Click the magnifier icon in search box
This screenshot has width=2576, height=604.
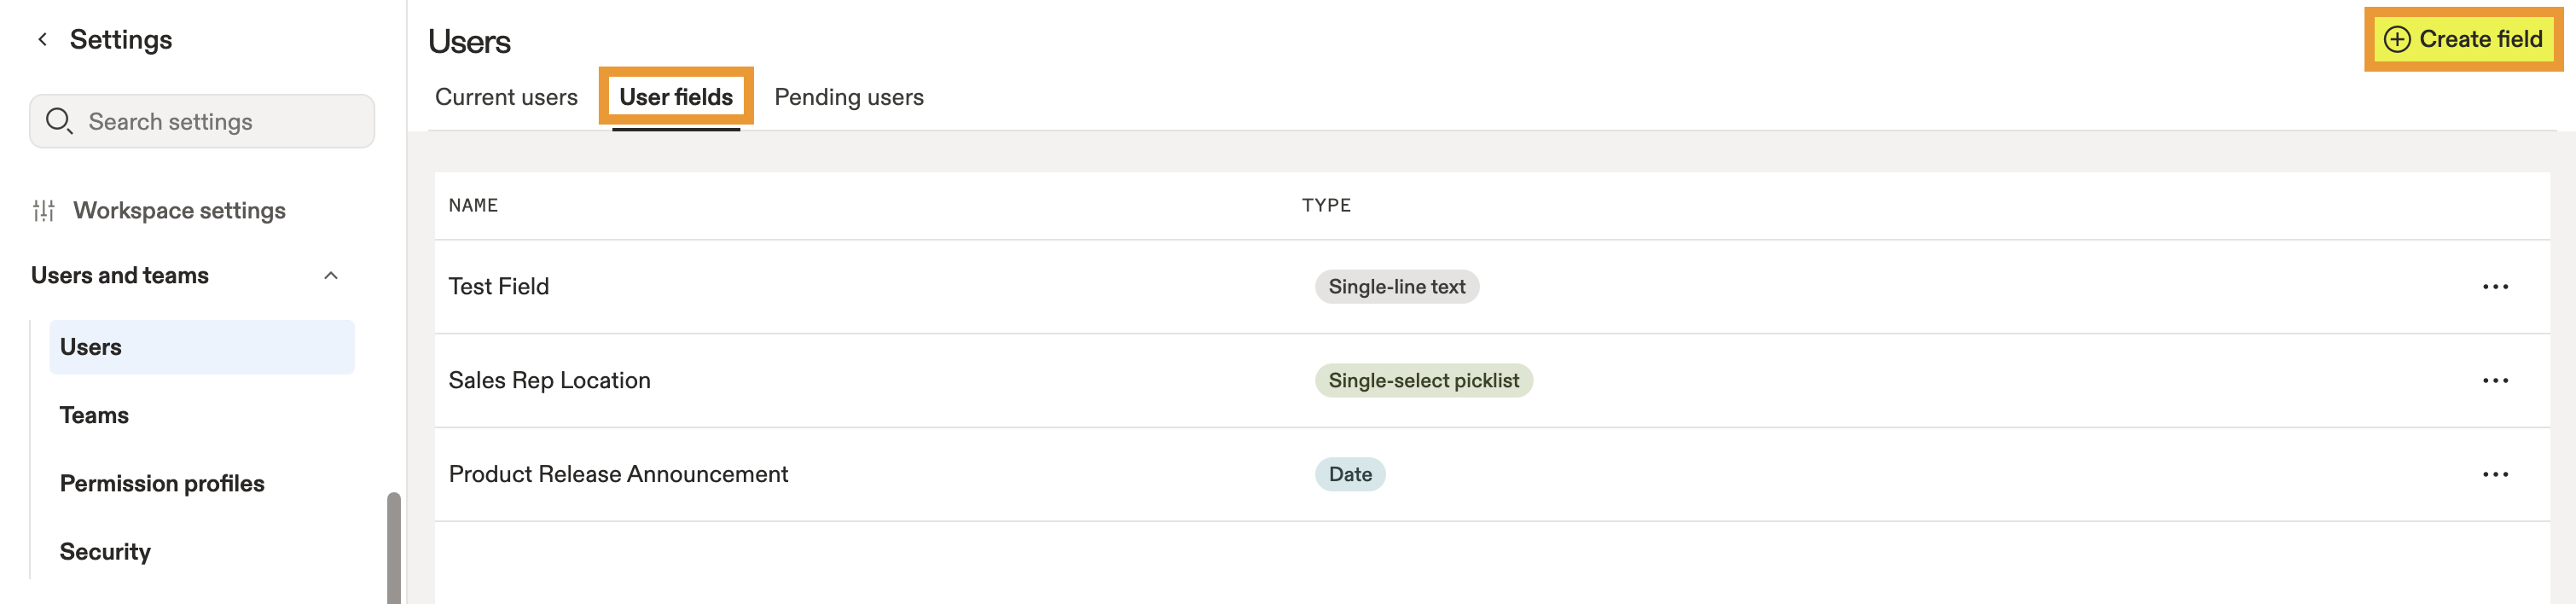tap(59, 121)
